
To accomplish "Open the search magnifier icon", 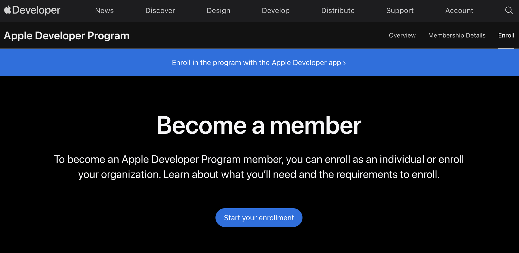I will coord(509,10).
